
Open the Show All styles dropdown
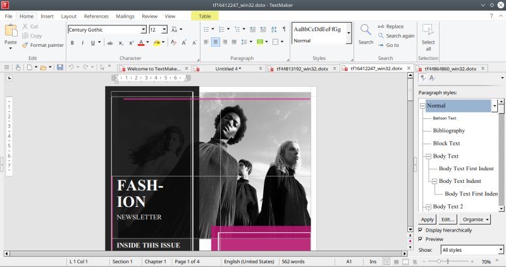coord(500,250)
